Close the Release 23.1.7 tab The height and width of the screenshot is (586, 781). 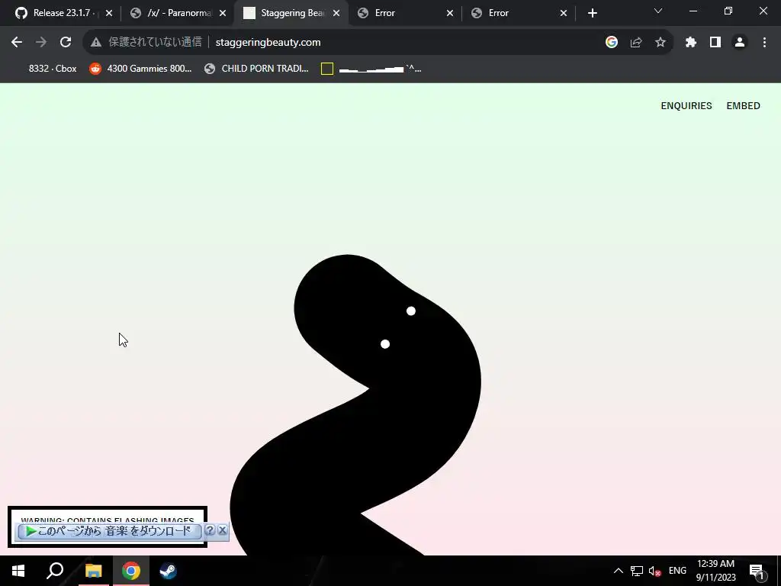[109, 13]
